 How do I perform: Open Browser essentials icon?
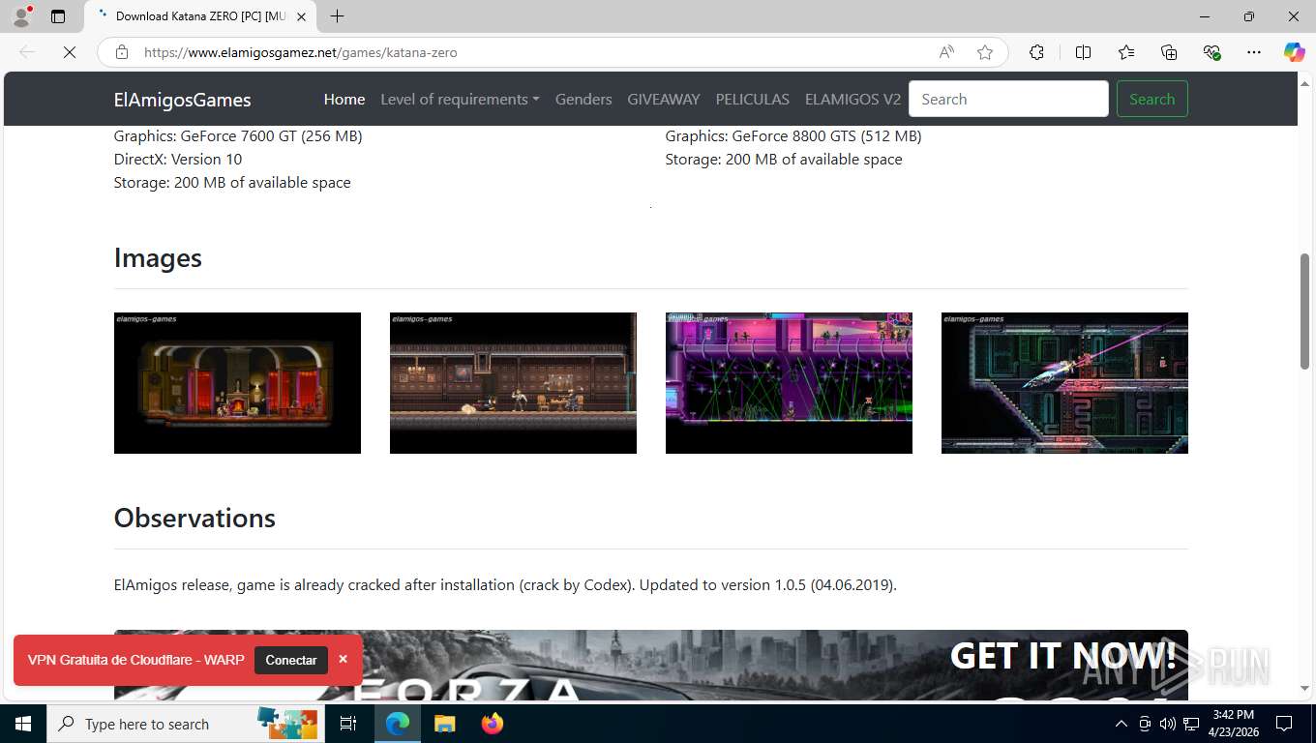(x=1211, y=52)
